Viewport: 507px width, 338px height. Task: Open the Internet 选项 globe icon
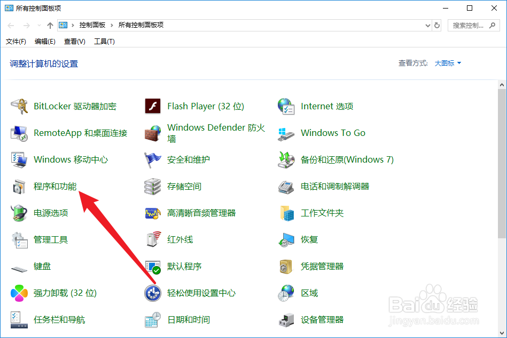pyautogui.click(x=286, y=107)
